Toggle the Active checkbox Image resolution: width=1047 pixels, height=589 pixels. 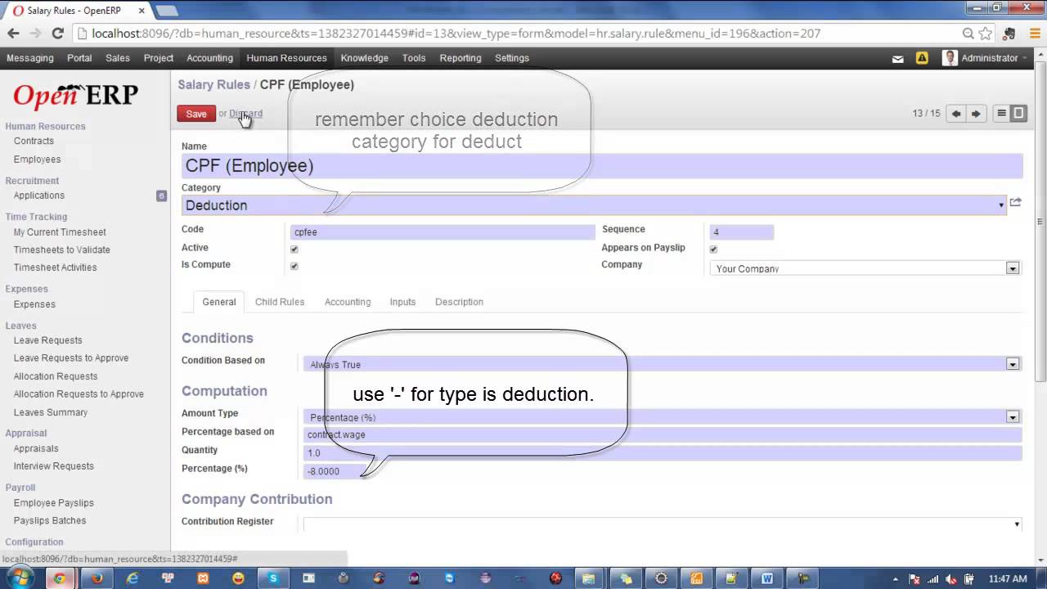point(294,249)
